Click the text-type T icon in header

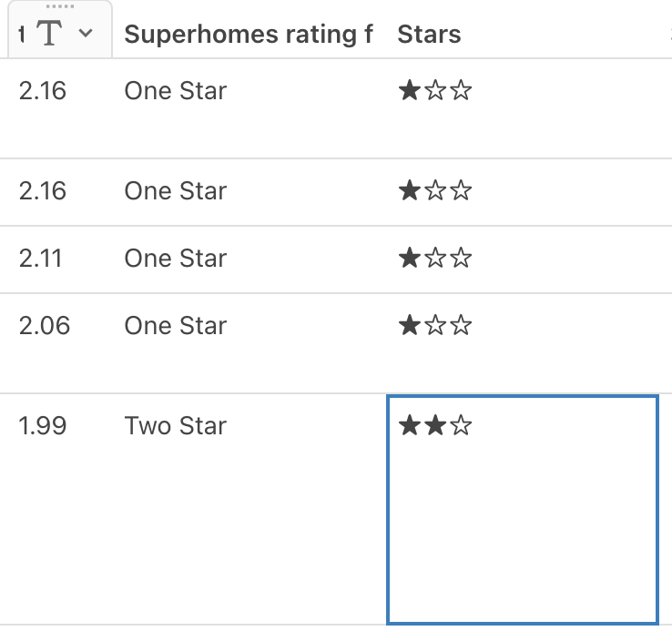(49, 33)
